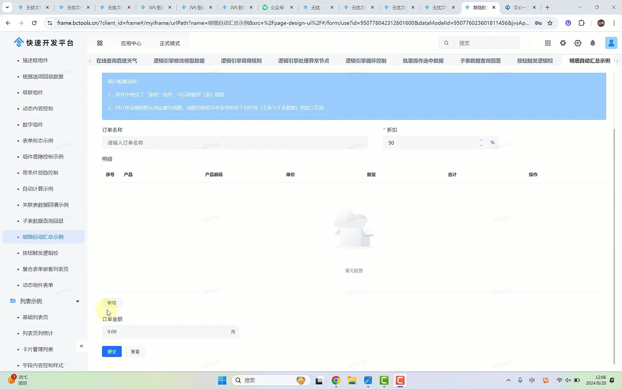Open 动态组件表单 in the sidebar

[x=38, y=285]
